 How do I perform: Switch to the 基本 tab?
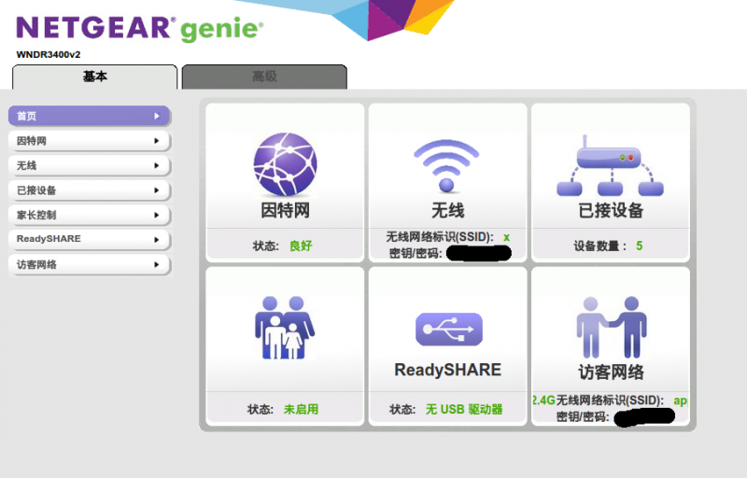(95, 77)
